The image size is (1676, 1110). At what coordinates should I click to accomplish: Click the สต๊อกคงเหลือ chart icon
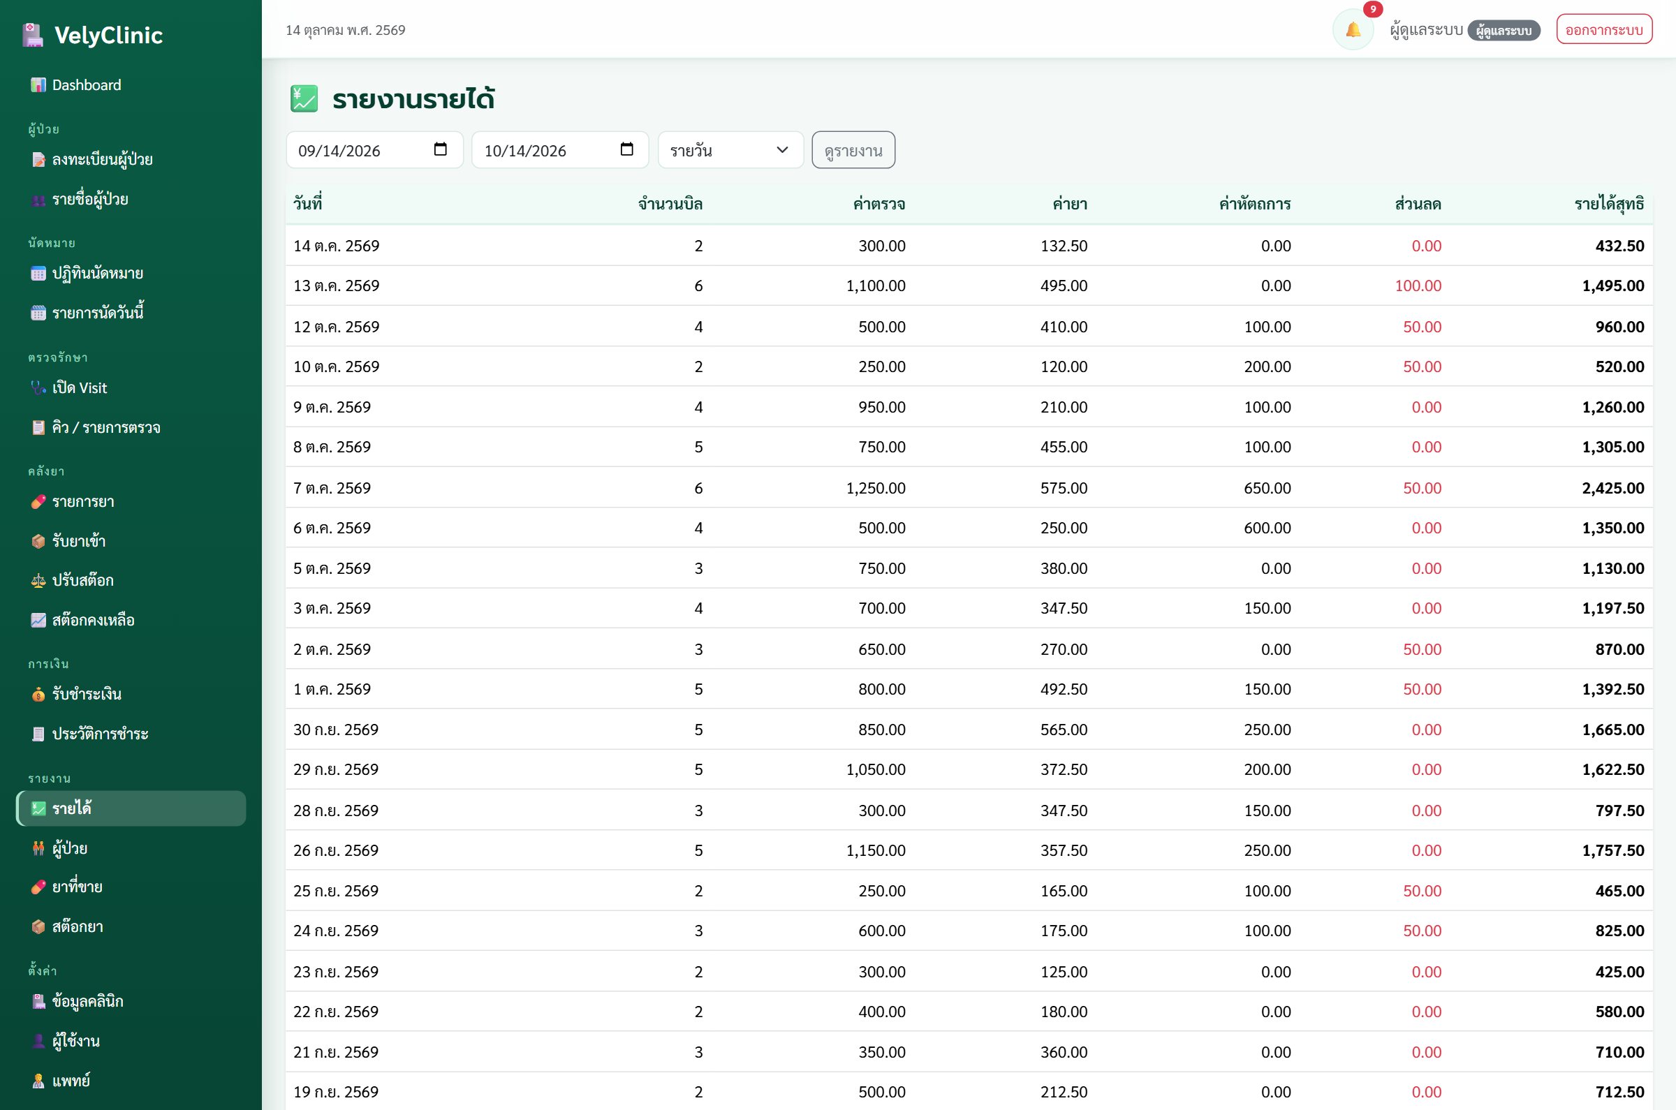click(38, 620)
